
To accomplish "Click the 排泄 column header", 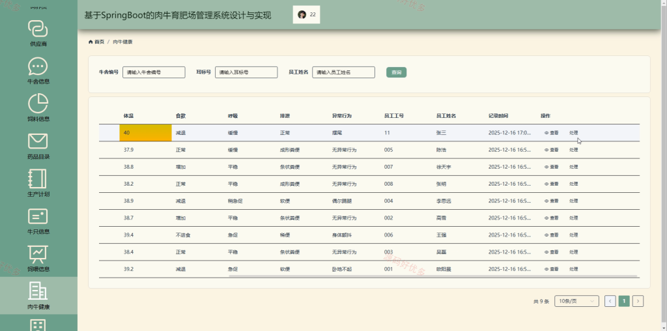I will coord(285,116).
